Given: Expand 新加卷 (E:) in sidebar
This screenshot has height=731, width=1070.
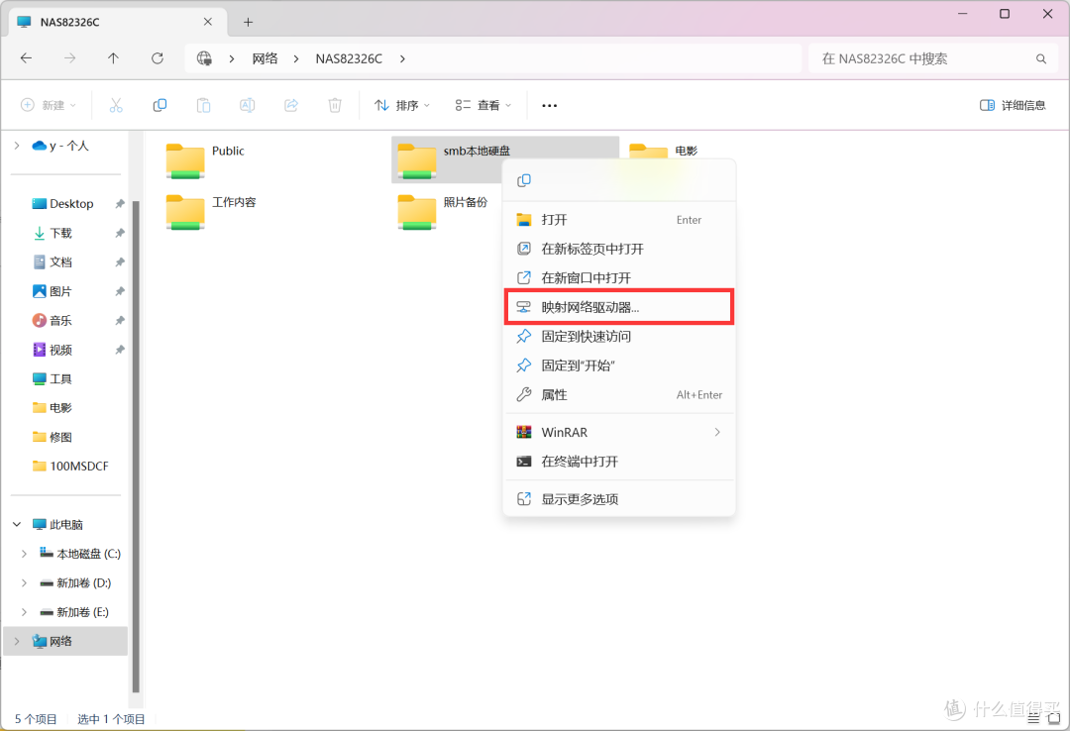Looking at the screenshot, I should (x=25, y=612).
